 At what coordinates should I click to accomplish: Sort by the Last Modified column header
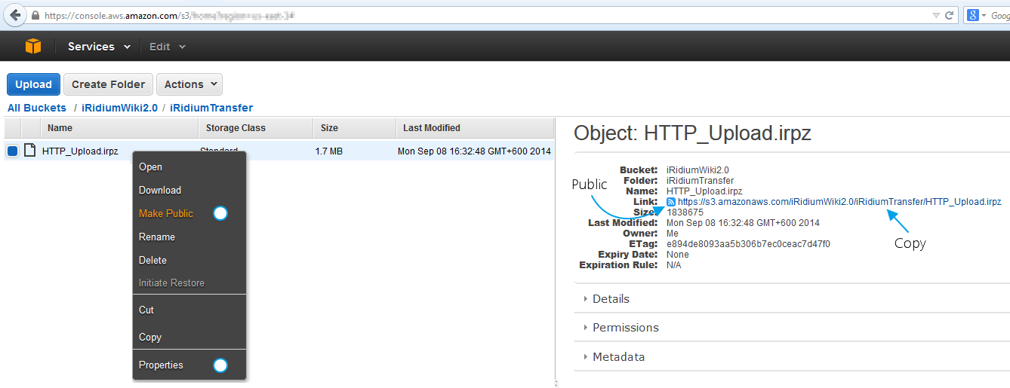tap(475, 128)
